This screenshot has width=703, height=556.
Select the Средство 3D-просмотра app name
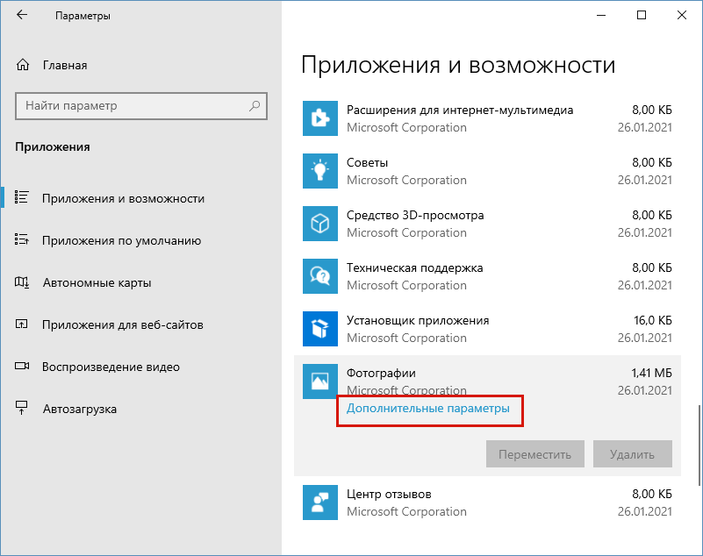[415, 215]
